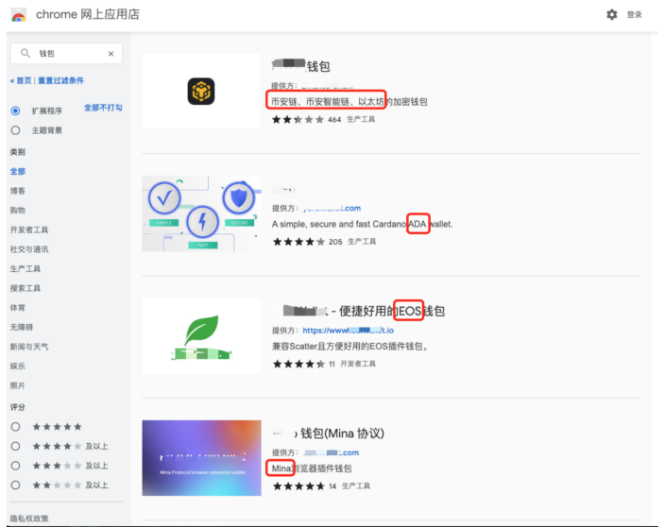The image size is (665, 527).
Task: Select the 生产工具 category in sidebar
Action: pos(26,269)
